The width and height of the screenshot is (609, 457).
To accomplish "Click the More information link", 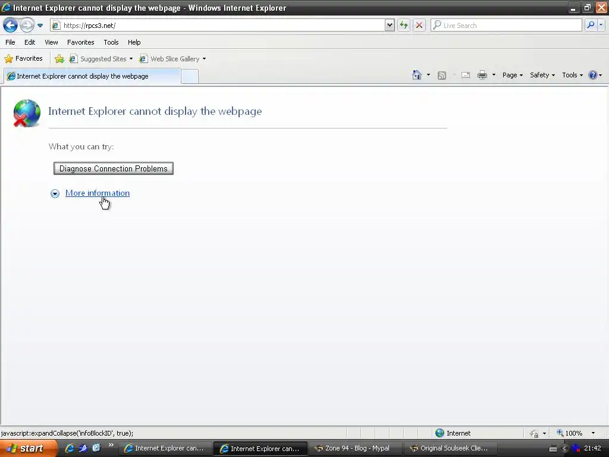I will coord(98,193).
